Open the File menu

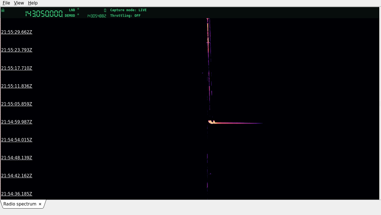coord(6,3)
